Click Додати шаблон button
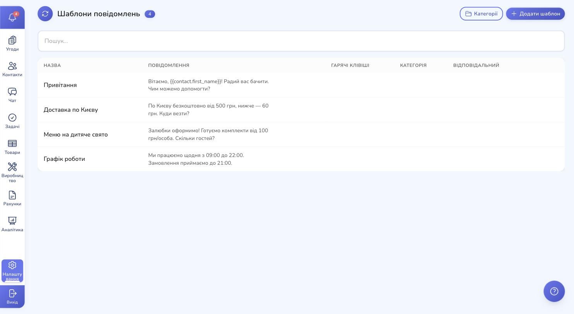Image resolution: width=574 pixels, height=314 pixels. click(x=535, y=14)
